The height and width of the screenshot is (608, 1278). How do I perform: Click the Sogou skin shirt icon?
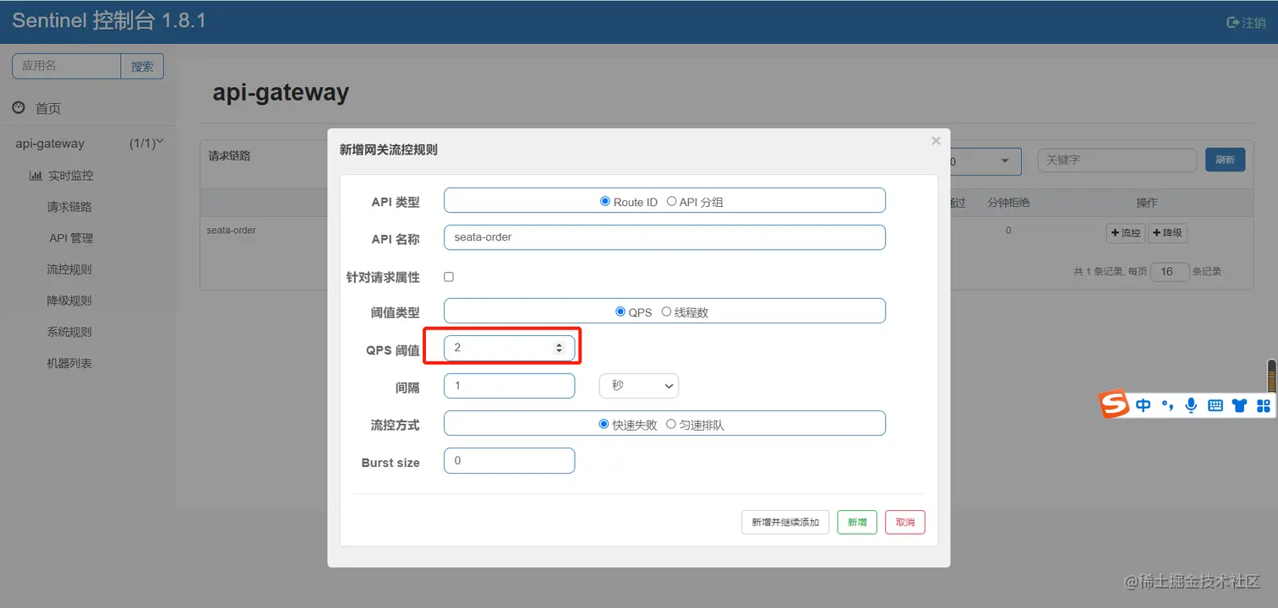(x=1240, y=405)
